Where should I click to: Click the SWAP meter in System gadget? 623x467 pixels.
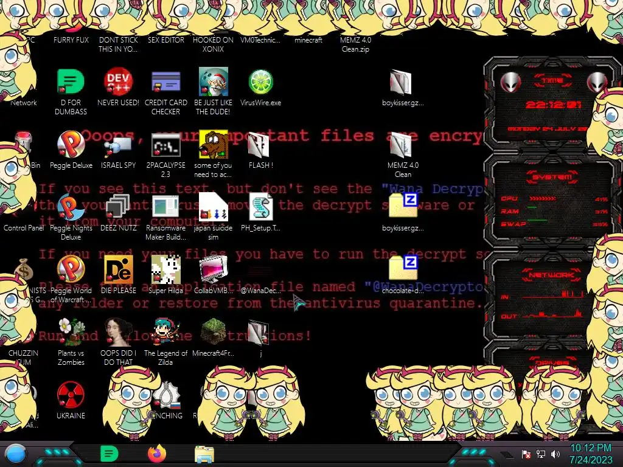554,224
